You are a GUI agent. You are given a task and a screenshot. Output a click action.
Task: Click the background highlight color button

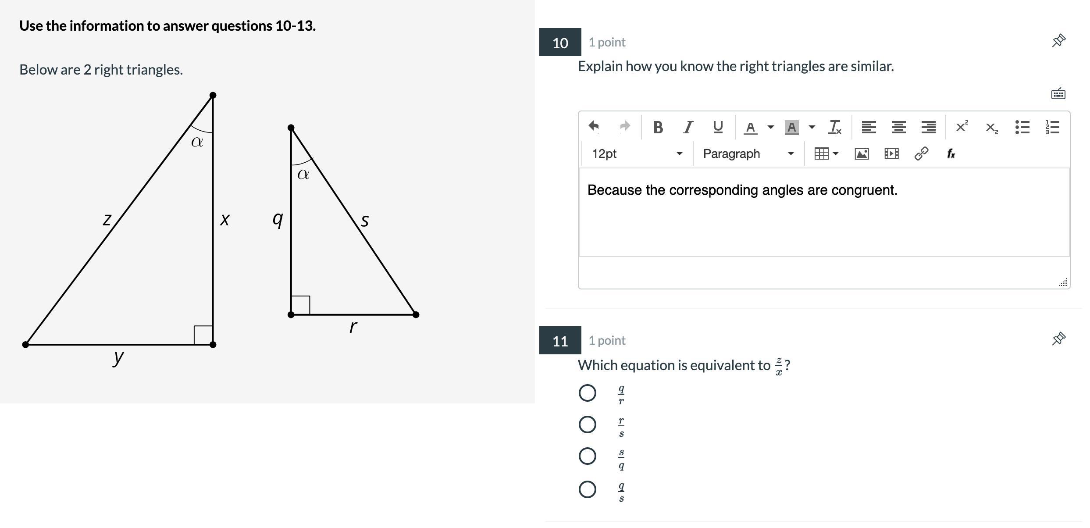click(x=791, y=128)
